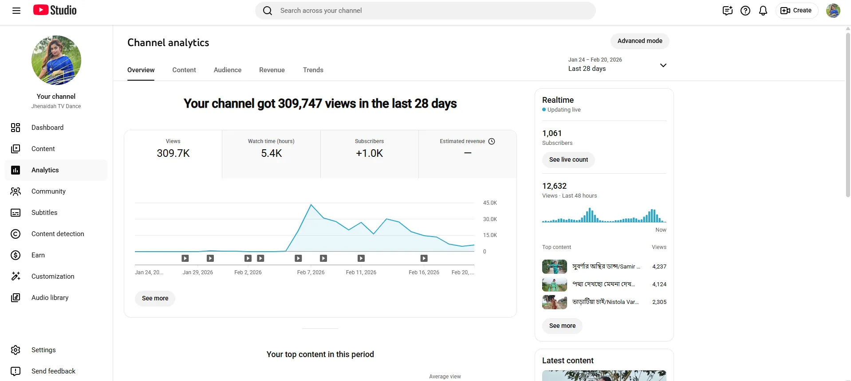Click the Analytics bar chart icon
The width and height of the screenshot is (851, 381).
[x=16, y=170]
